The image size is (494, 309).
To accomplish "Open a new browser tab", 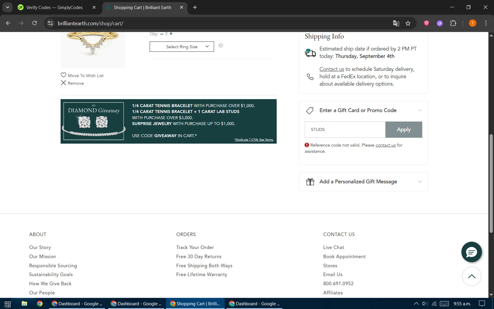I will (x=195, y=7).
